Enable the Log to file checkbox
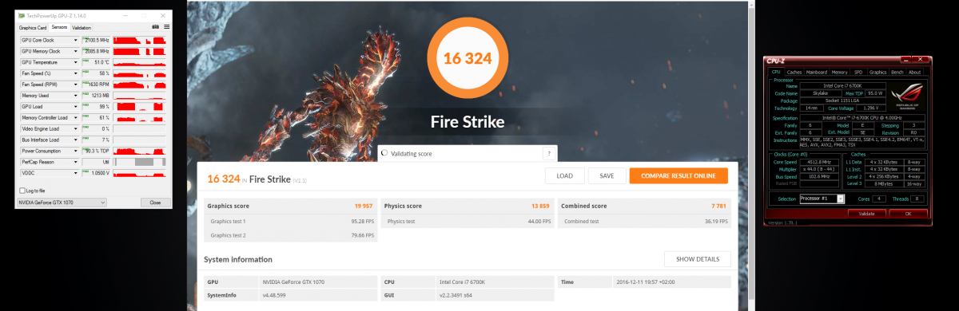The image size is (959, 311). [x=22, y=191]
